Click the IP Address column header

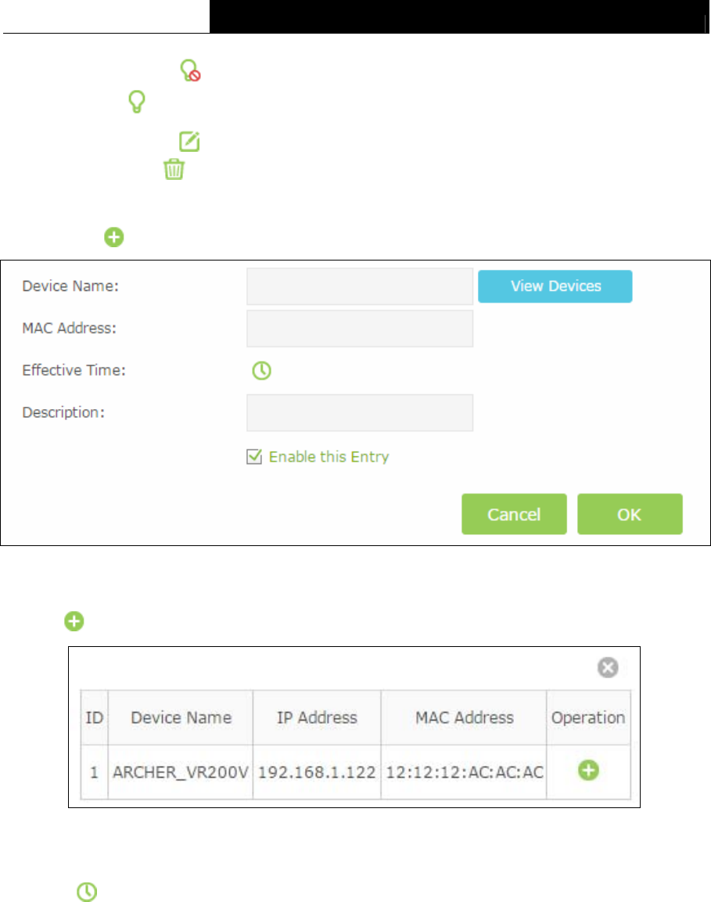[x=317, y=717]
